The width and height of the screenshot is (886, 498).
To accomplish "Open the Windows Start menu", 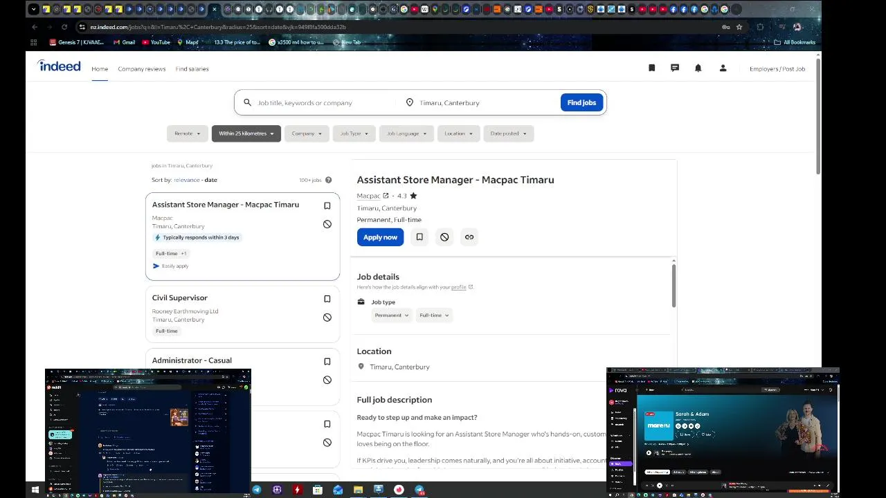I will 35,490.
